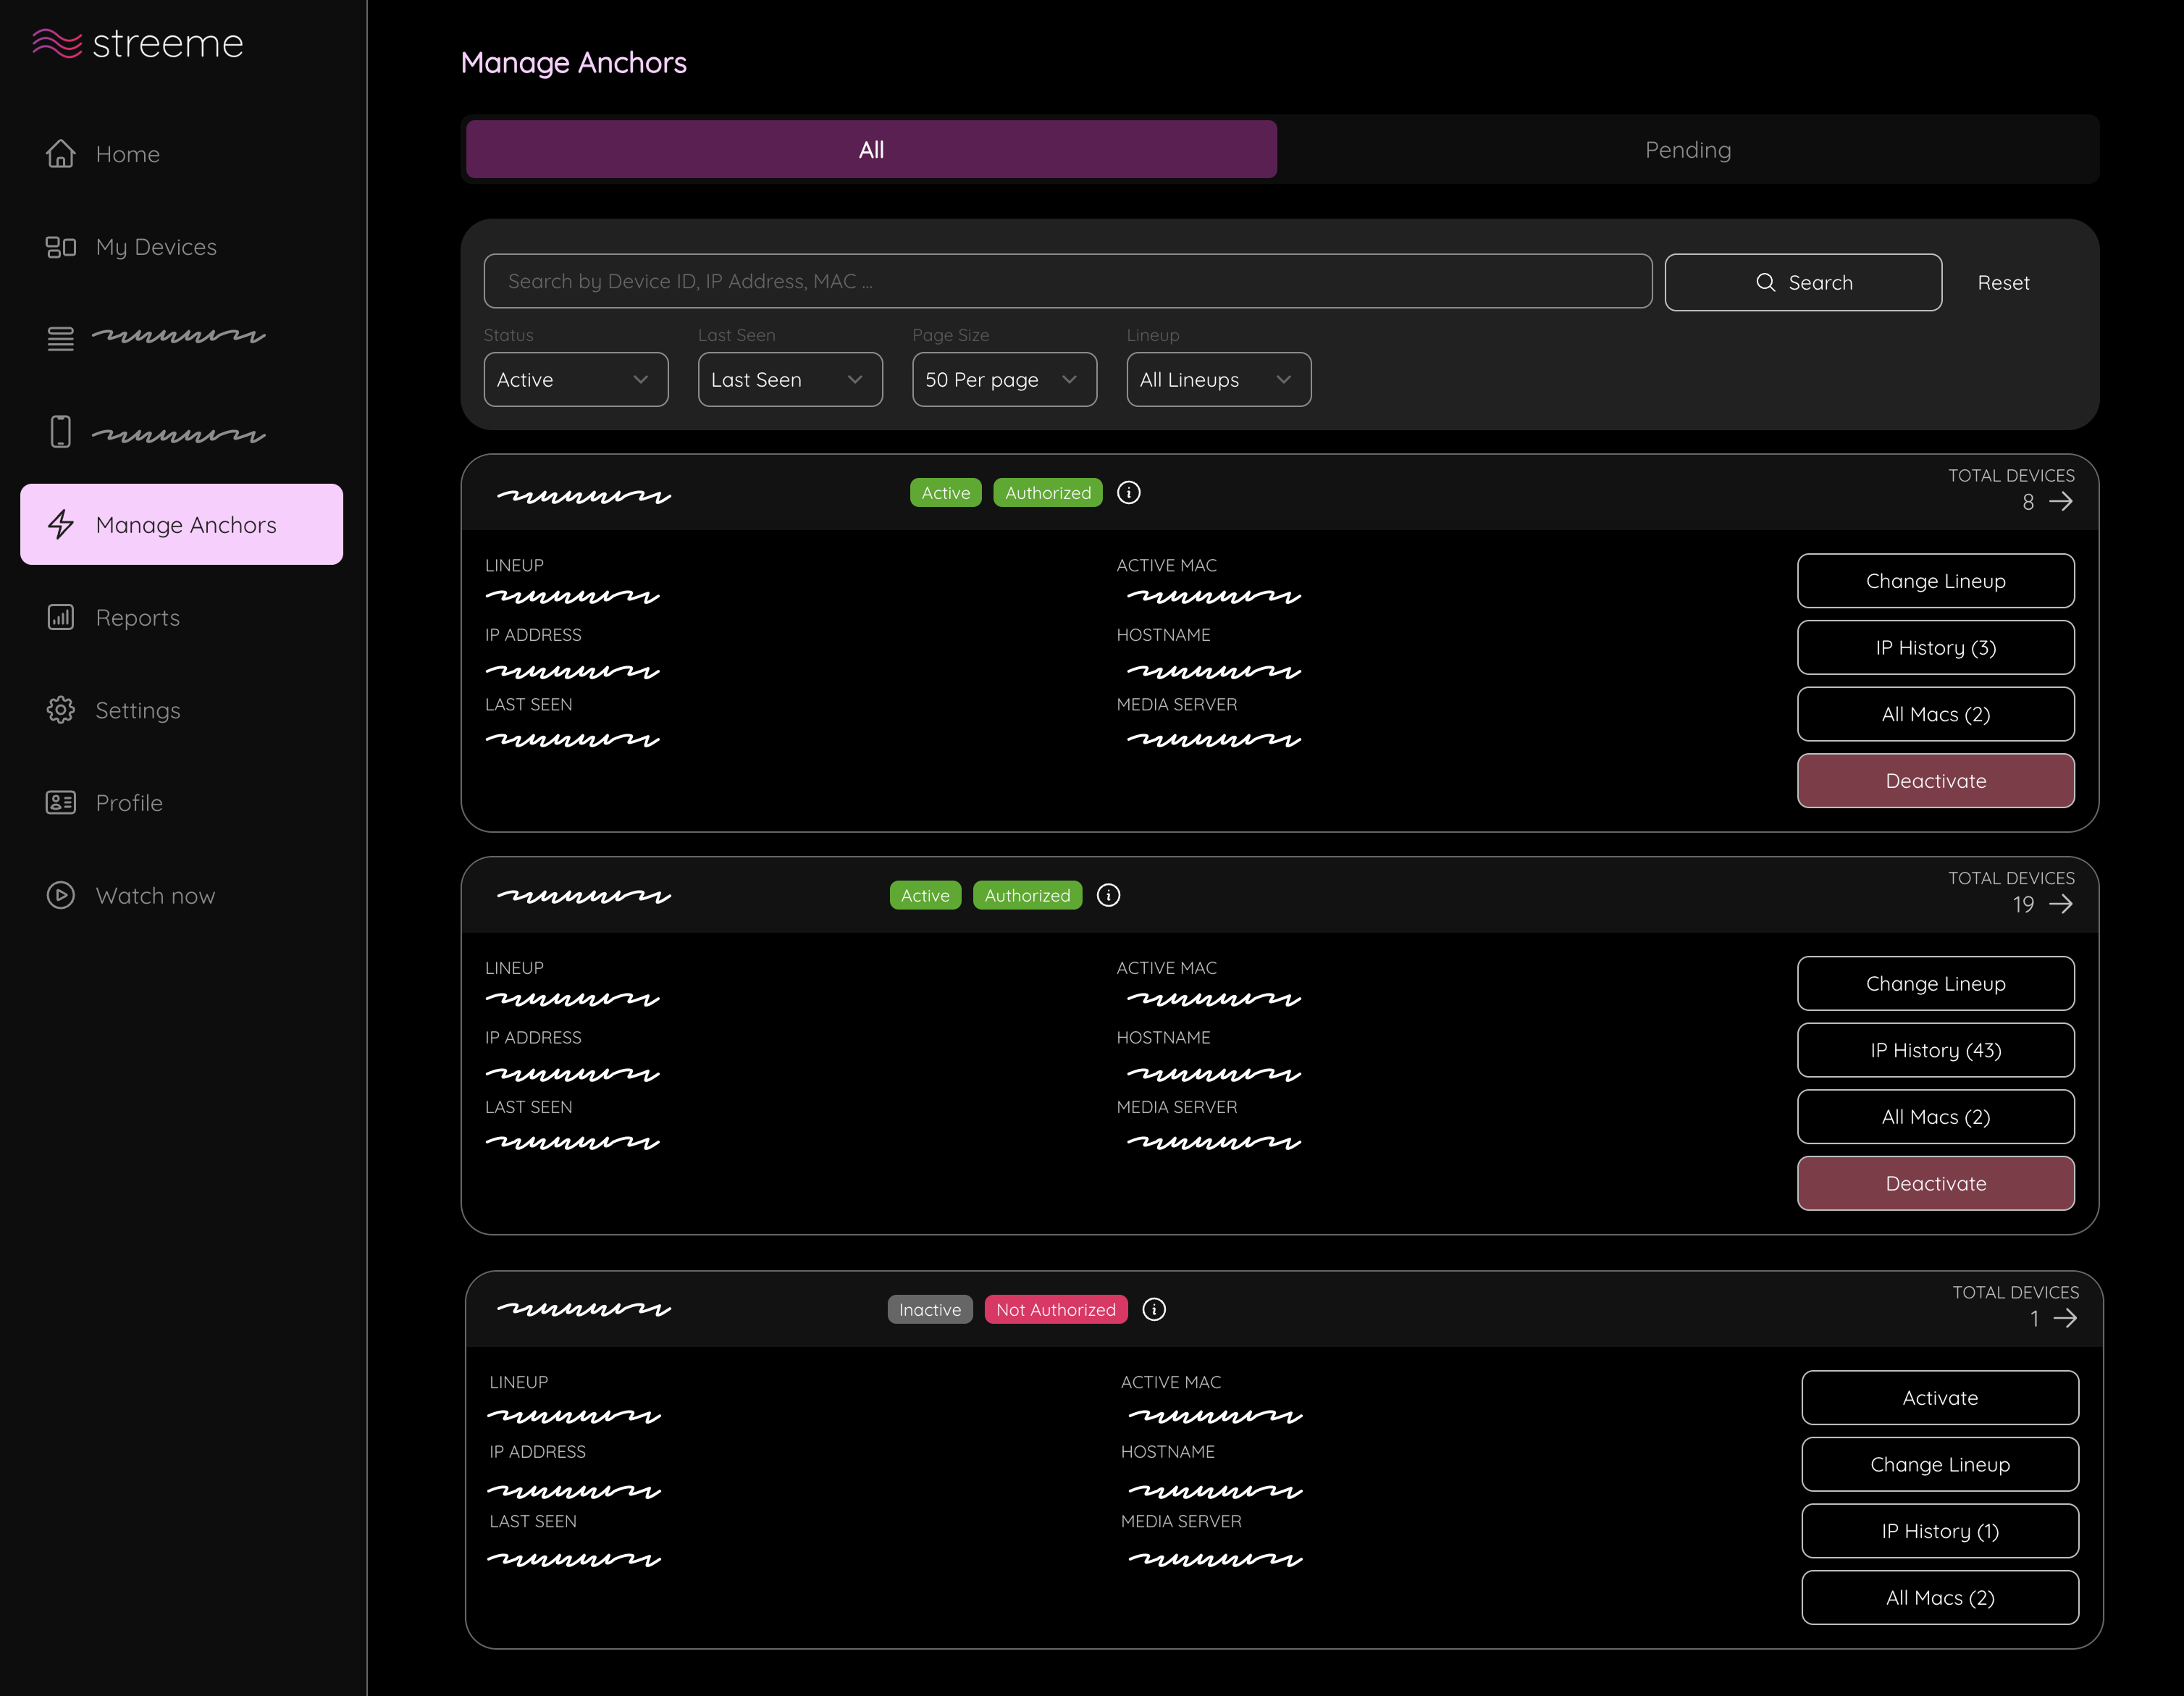Activate the Inactive anchor
The width and height of the screenshot is (2184, 1696).
(x=1940, y=1398)
